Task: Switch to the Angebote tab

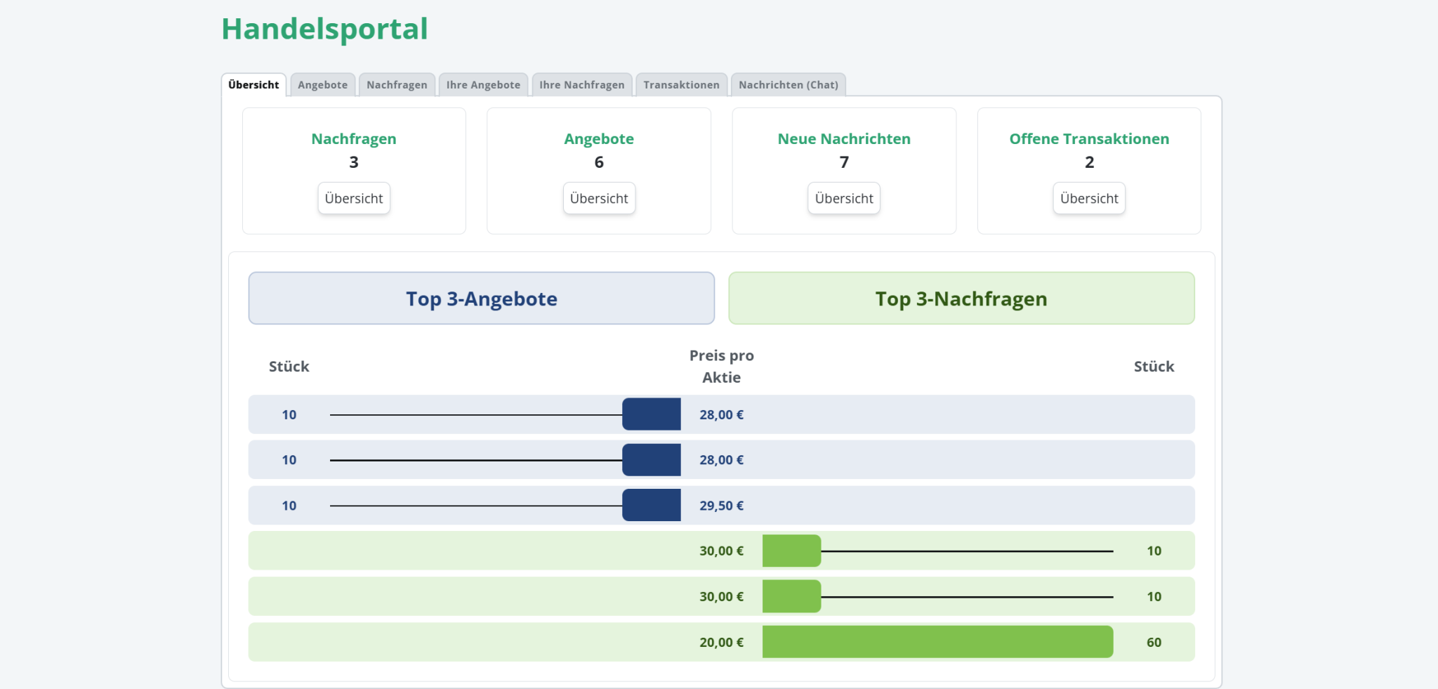Action: (322, 85)
